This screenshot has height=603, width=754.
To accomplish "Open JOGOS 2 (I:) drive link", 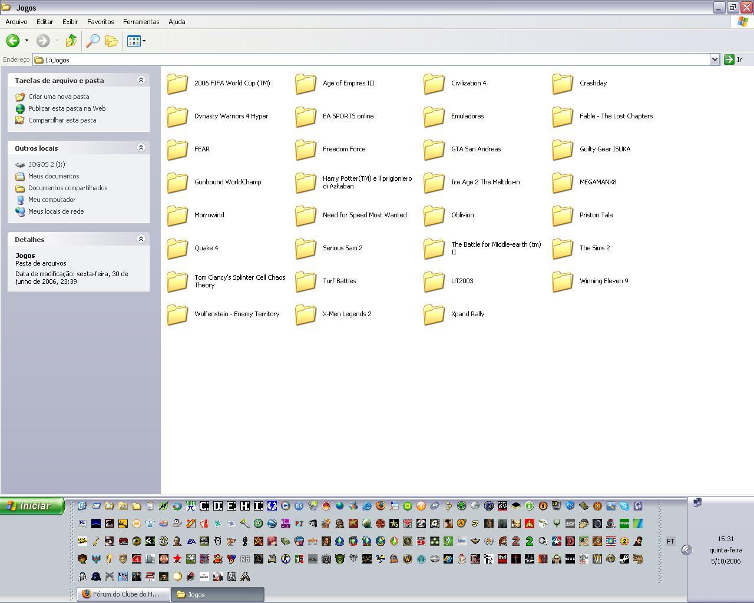I will 47,164.
